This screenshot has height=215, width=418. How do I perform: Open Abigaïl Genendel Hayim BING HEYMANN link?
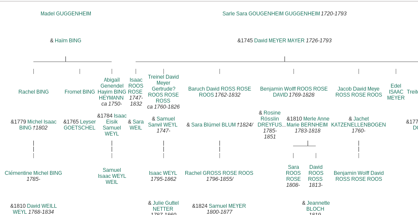click(112, 89)
